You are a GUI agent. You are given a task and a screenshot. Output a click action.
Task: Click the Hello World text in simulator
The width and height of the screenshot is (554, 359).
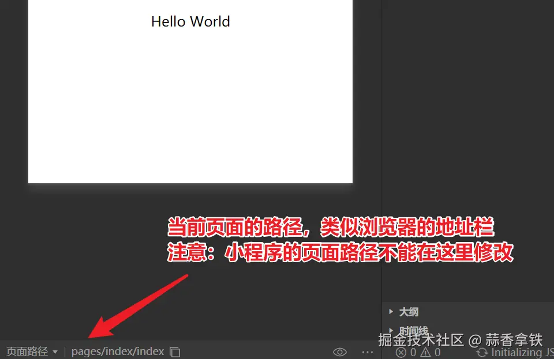point(190,22)
